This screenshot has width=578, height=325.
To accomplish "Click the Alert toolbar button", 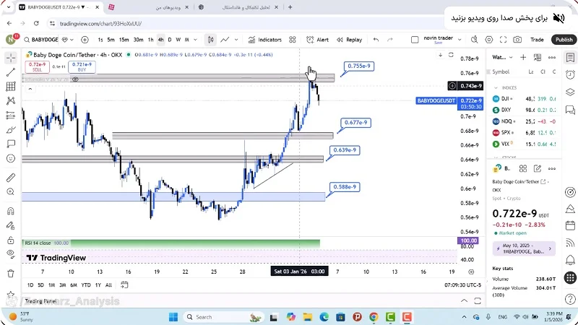I will 317,40.
